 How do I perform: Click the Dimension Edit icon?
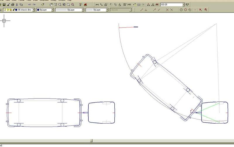pyautogui.click(x=148, y=5)
